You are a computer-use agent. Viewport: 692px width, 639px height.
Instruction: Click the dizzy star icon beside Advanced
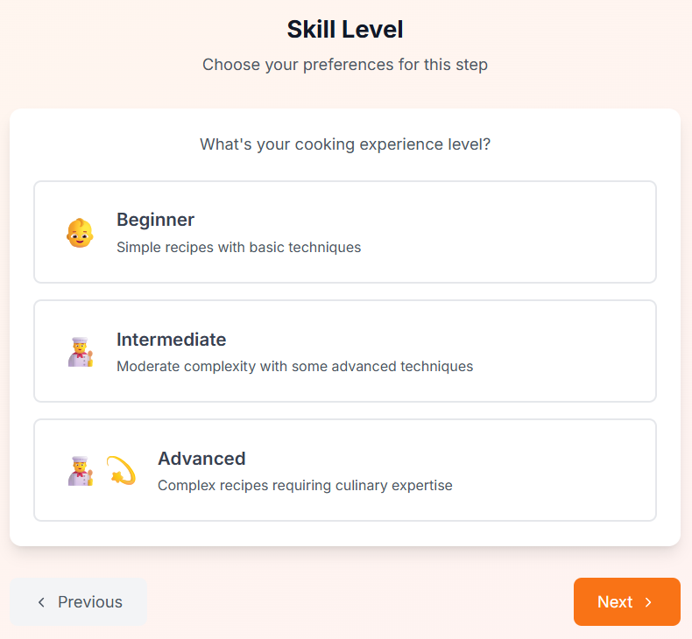tap(121, 471)
